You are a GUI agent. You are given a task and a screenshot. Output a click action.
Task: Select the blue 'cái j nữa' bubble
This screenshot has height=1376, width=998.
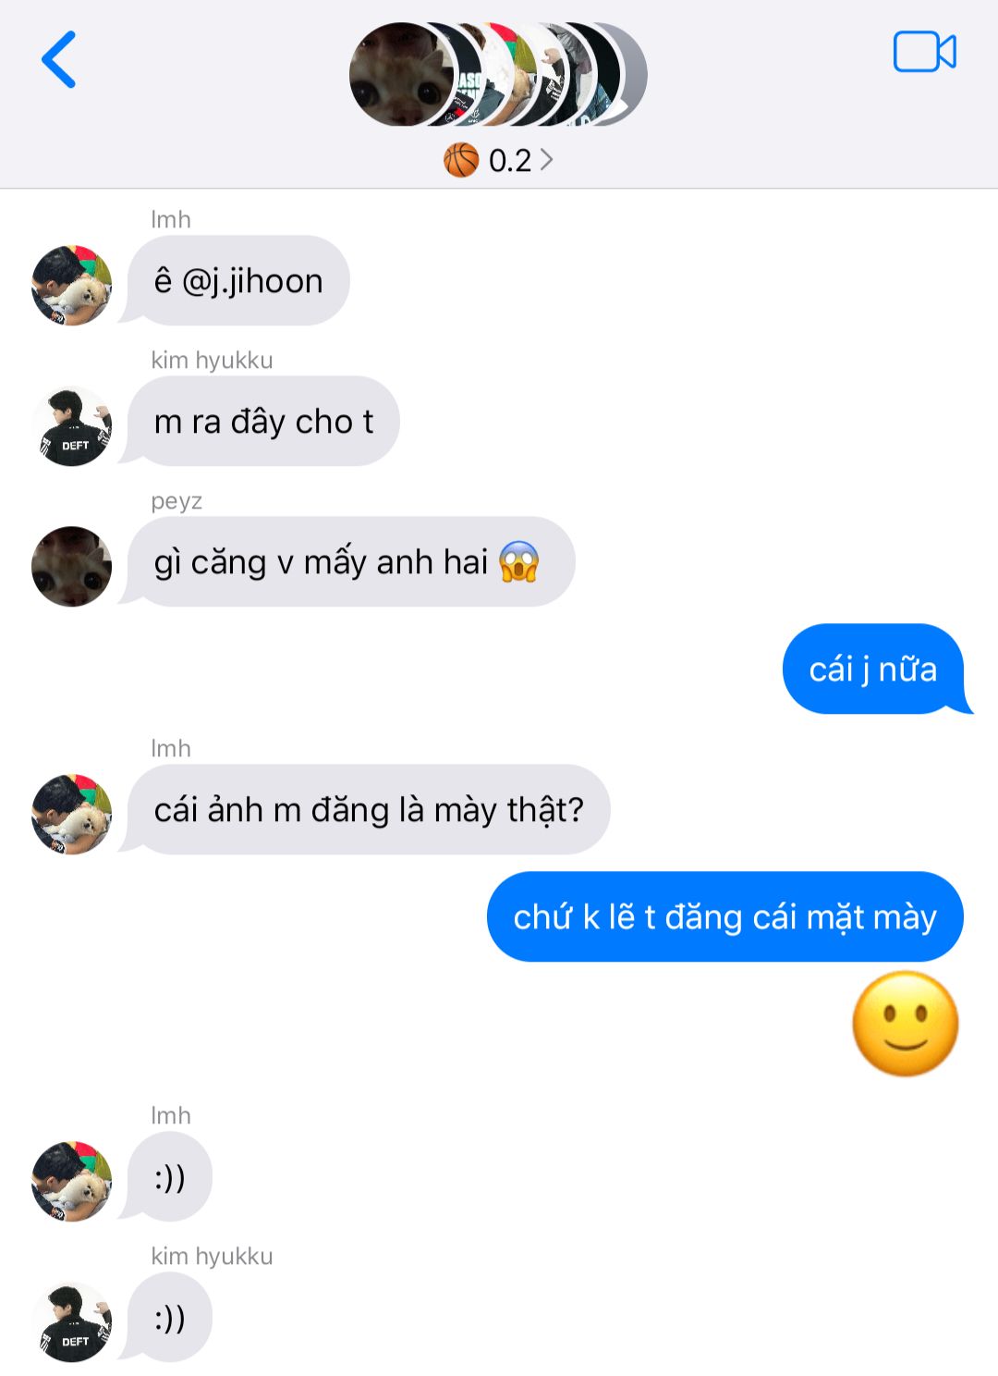coord(873,669)
